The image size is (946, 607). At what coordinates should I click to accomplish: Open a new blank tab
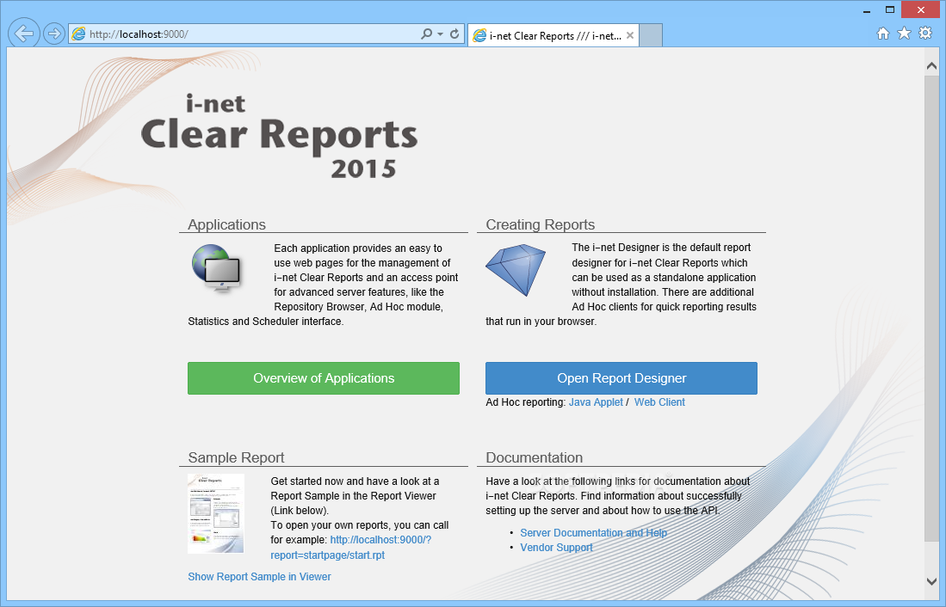651,35
